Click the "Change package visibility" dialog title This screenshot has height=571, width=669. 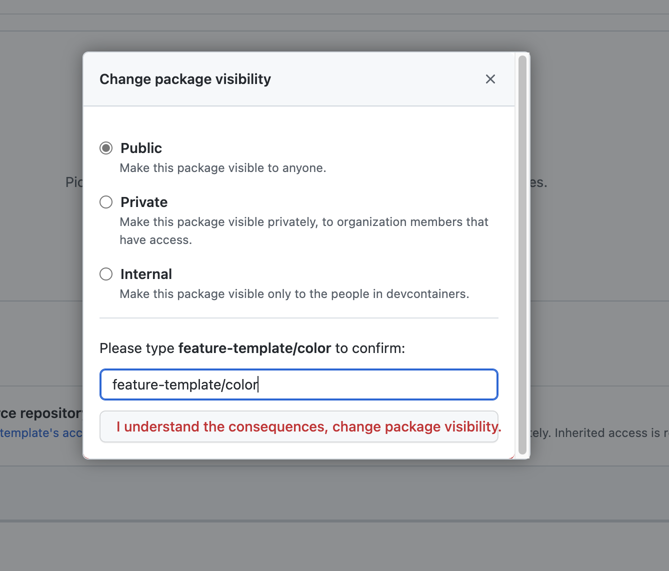click(185, 79)
